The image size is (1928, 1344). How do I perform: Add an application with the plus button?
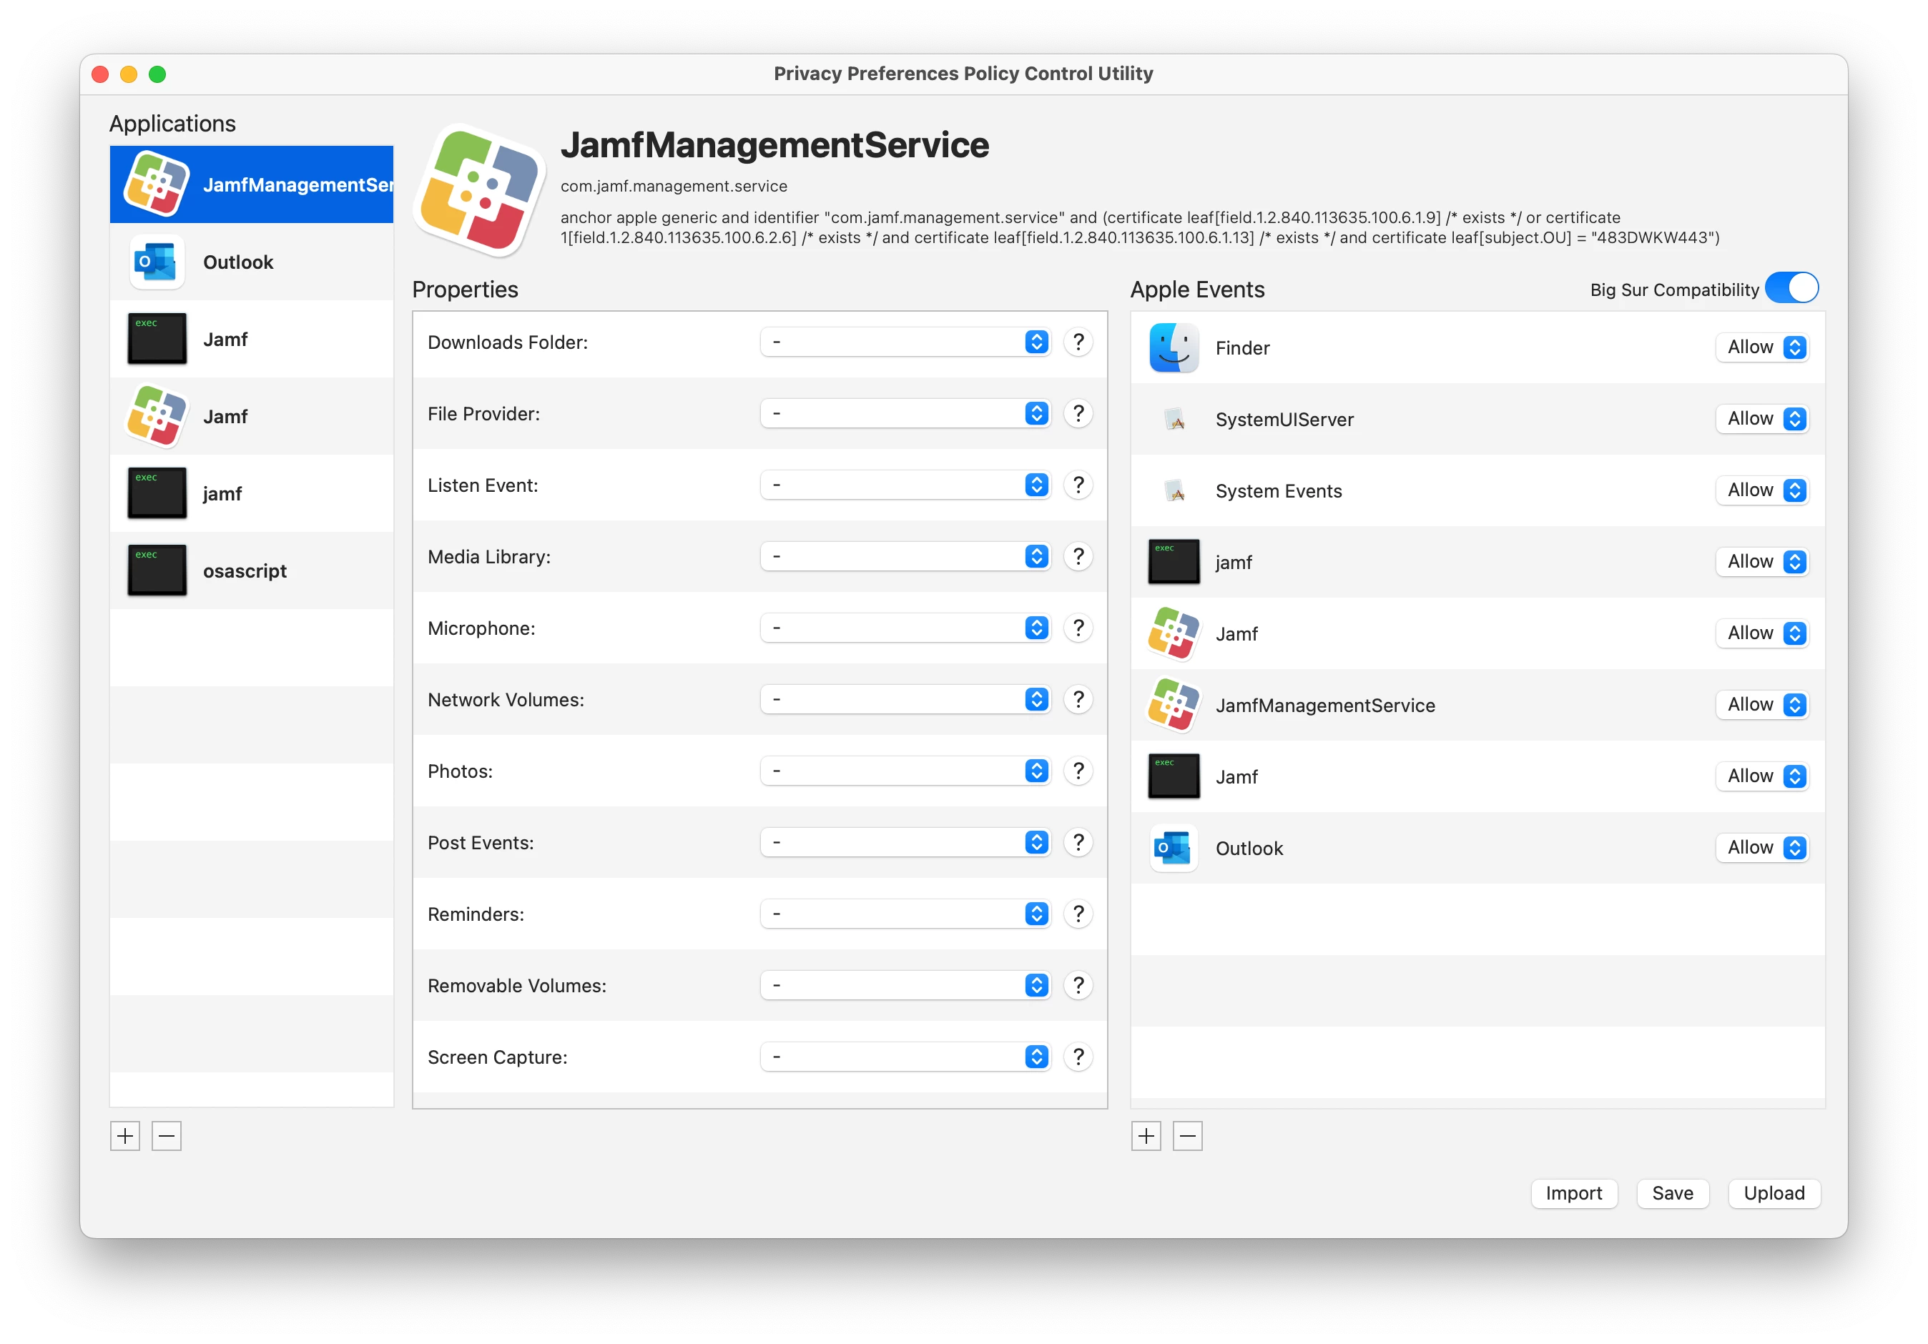[x=125, y=1137]
